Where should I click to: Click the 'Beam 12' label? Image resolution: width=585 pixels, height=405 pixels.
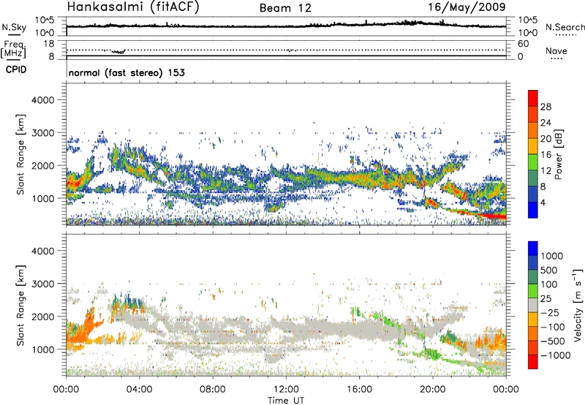tap(285, 8)
